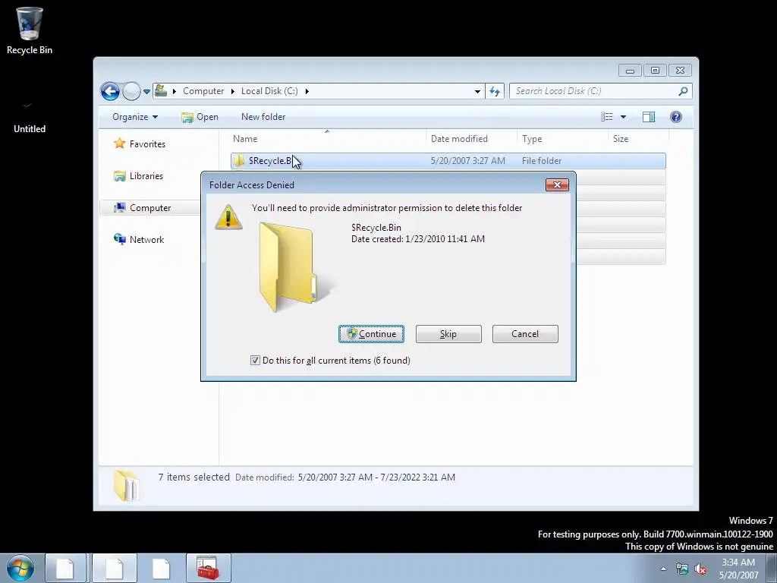The height and width of the screenshot is (583, 777).
Task: Open the Recycle Bin desktop icon
Action: click(30, 30)
